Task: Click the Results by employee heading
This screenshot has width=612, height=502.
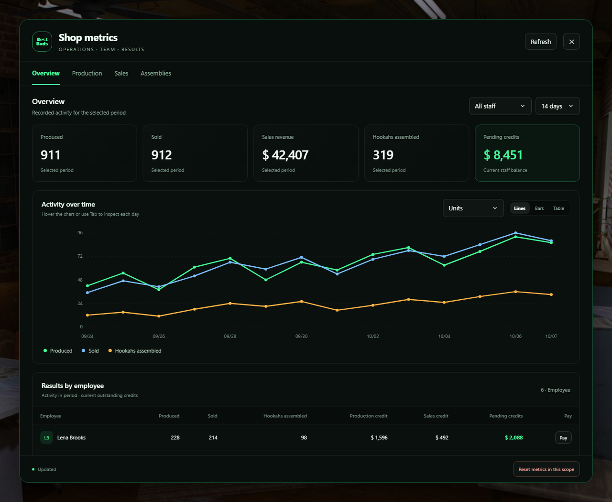Action: click(x=73, y=386)
